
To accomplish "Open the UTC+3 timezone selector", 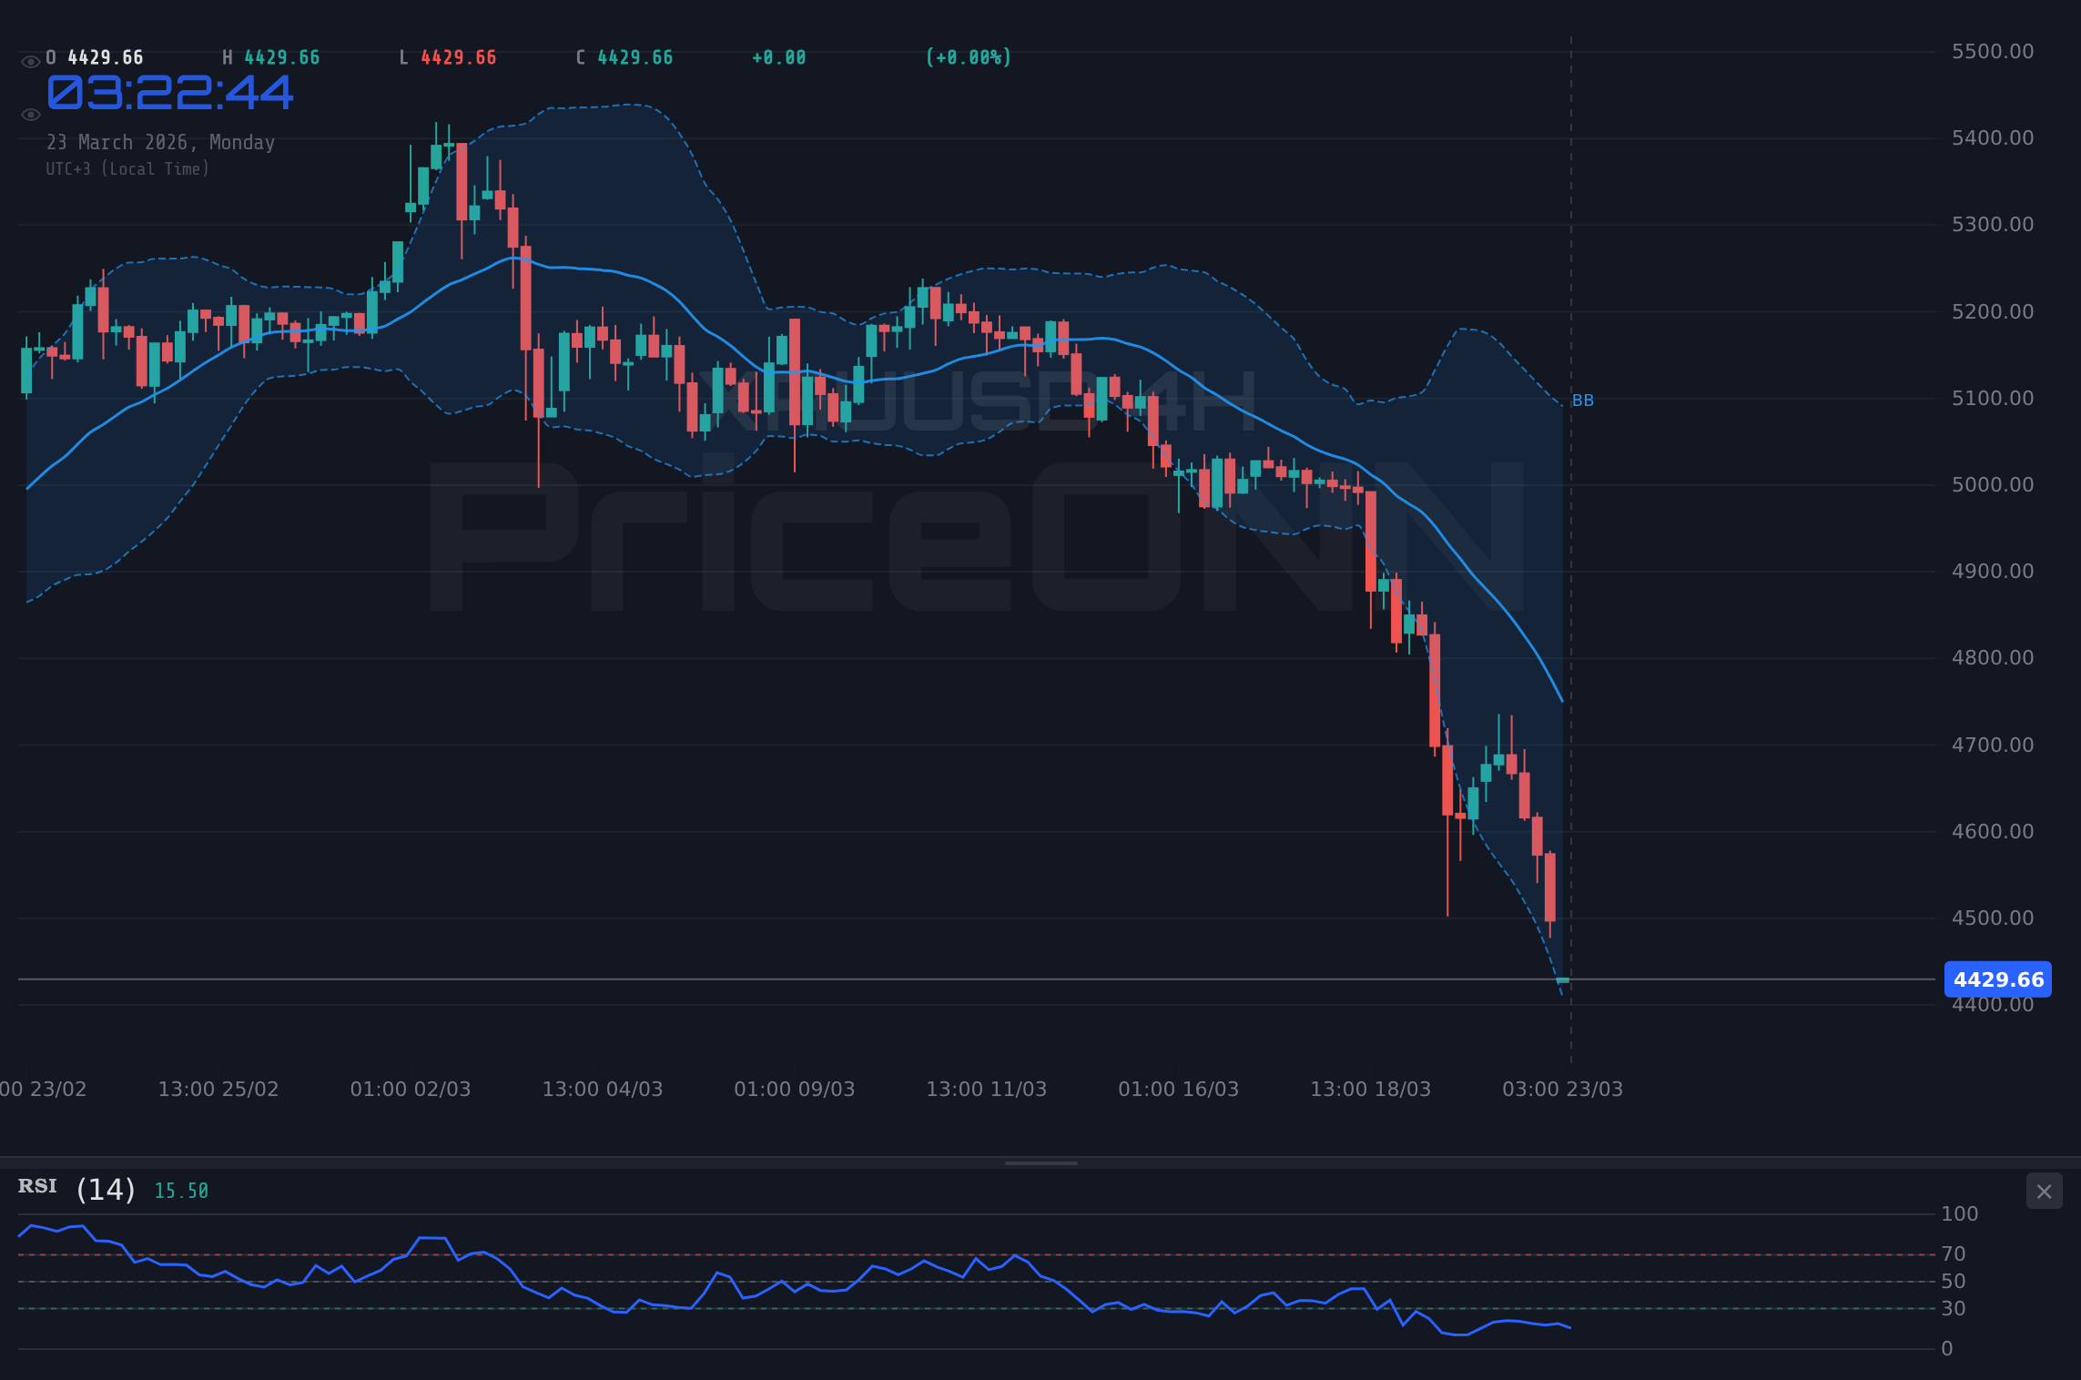I will pyautogui.click(x=128, y=168).
